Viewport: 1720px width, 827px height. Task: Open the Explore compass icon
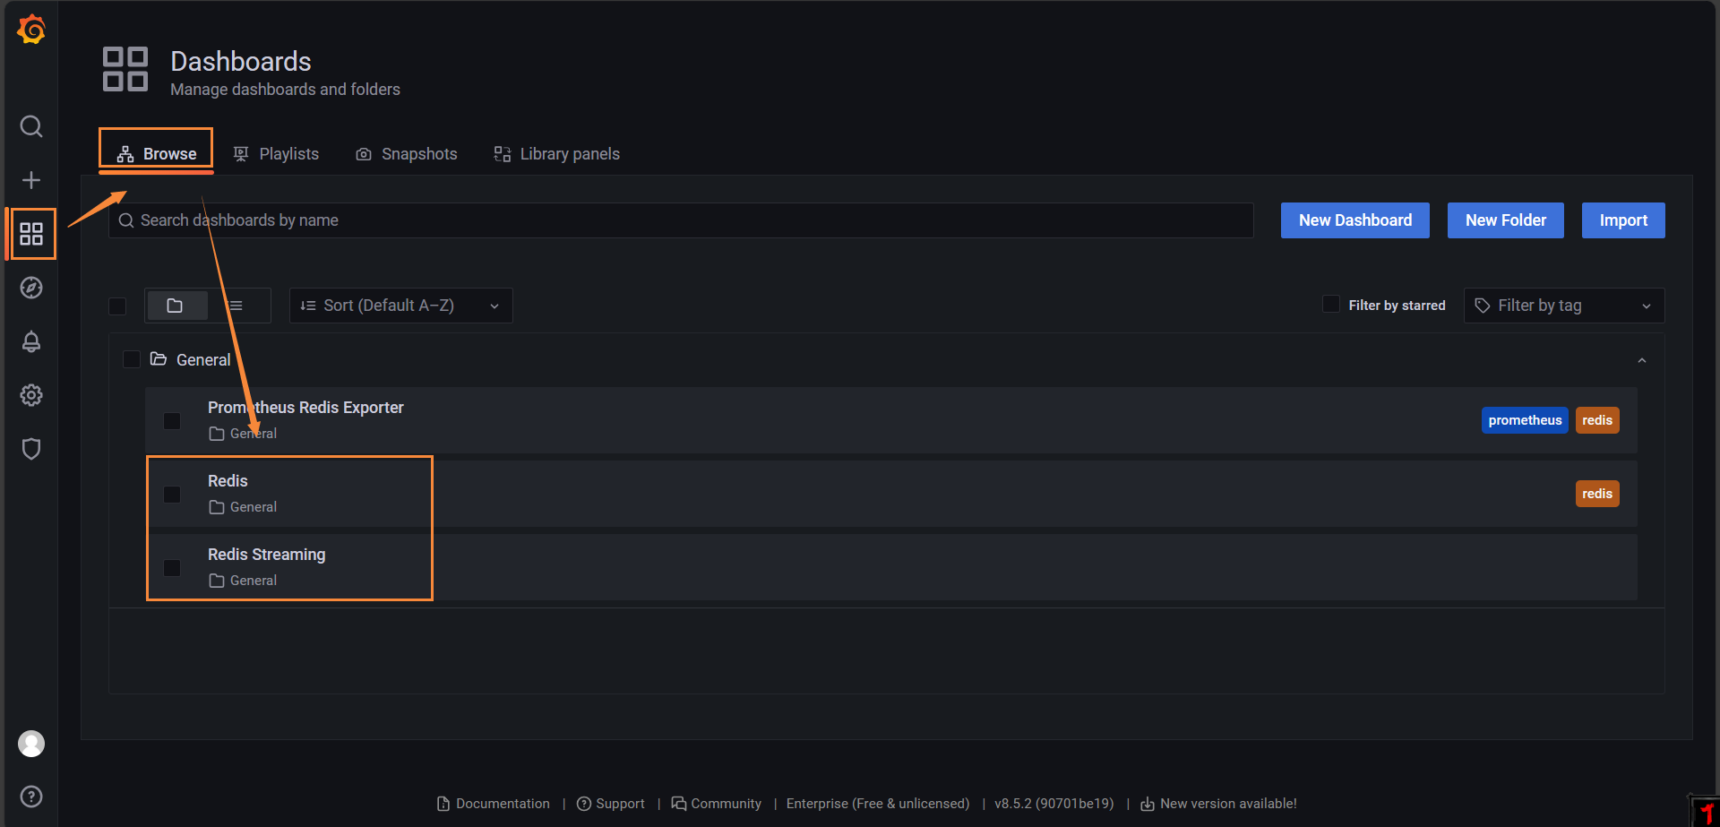31,288
